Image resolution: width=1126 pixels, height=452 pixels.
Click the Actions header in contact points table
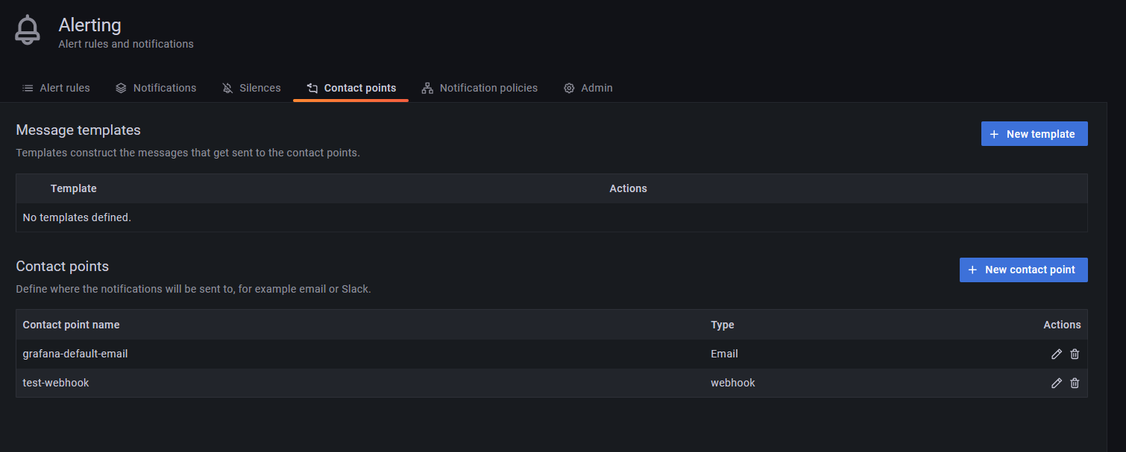1062,325
